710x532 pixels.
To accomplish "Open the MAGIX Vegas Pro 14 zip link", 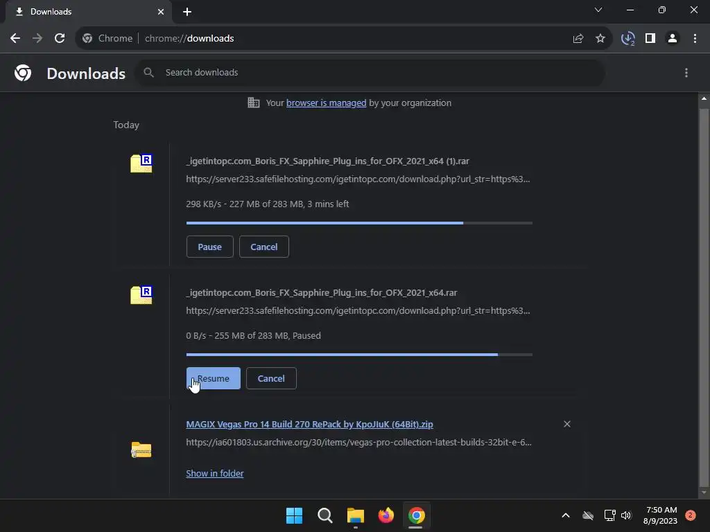I will click(309, 425).
